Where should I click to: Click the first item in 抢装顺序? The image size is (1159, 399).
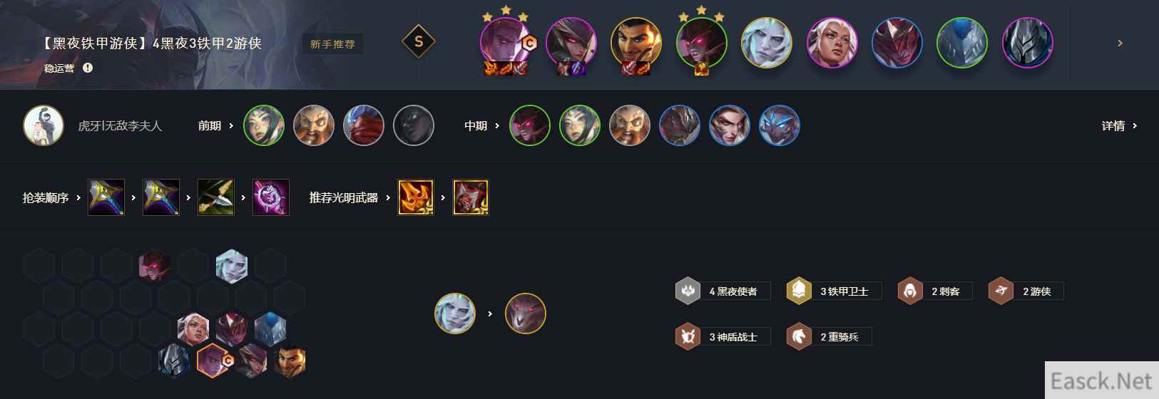coord(106,197)
